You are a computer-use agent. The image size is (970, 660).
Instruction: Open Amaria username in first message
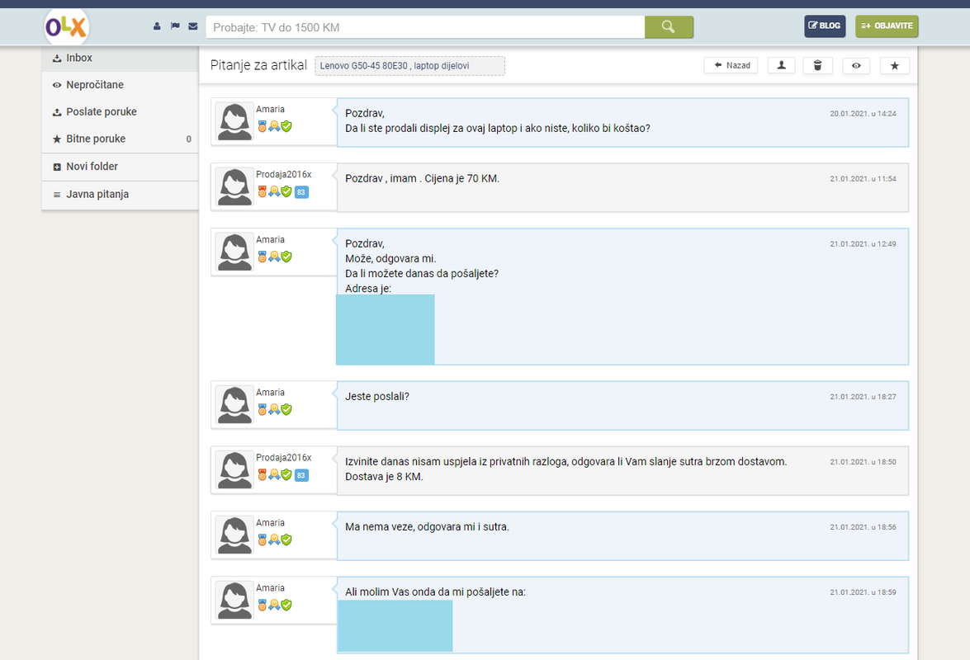(x=270, y=110)
